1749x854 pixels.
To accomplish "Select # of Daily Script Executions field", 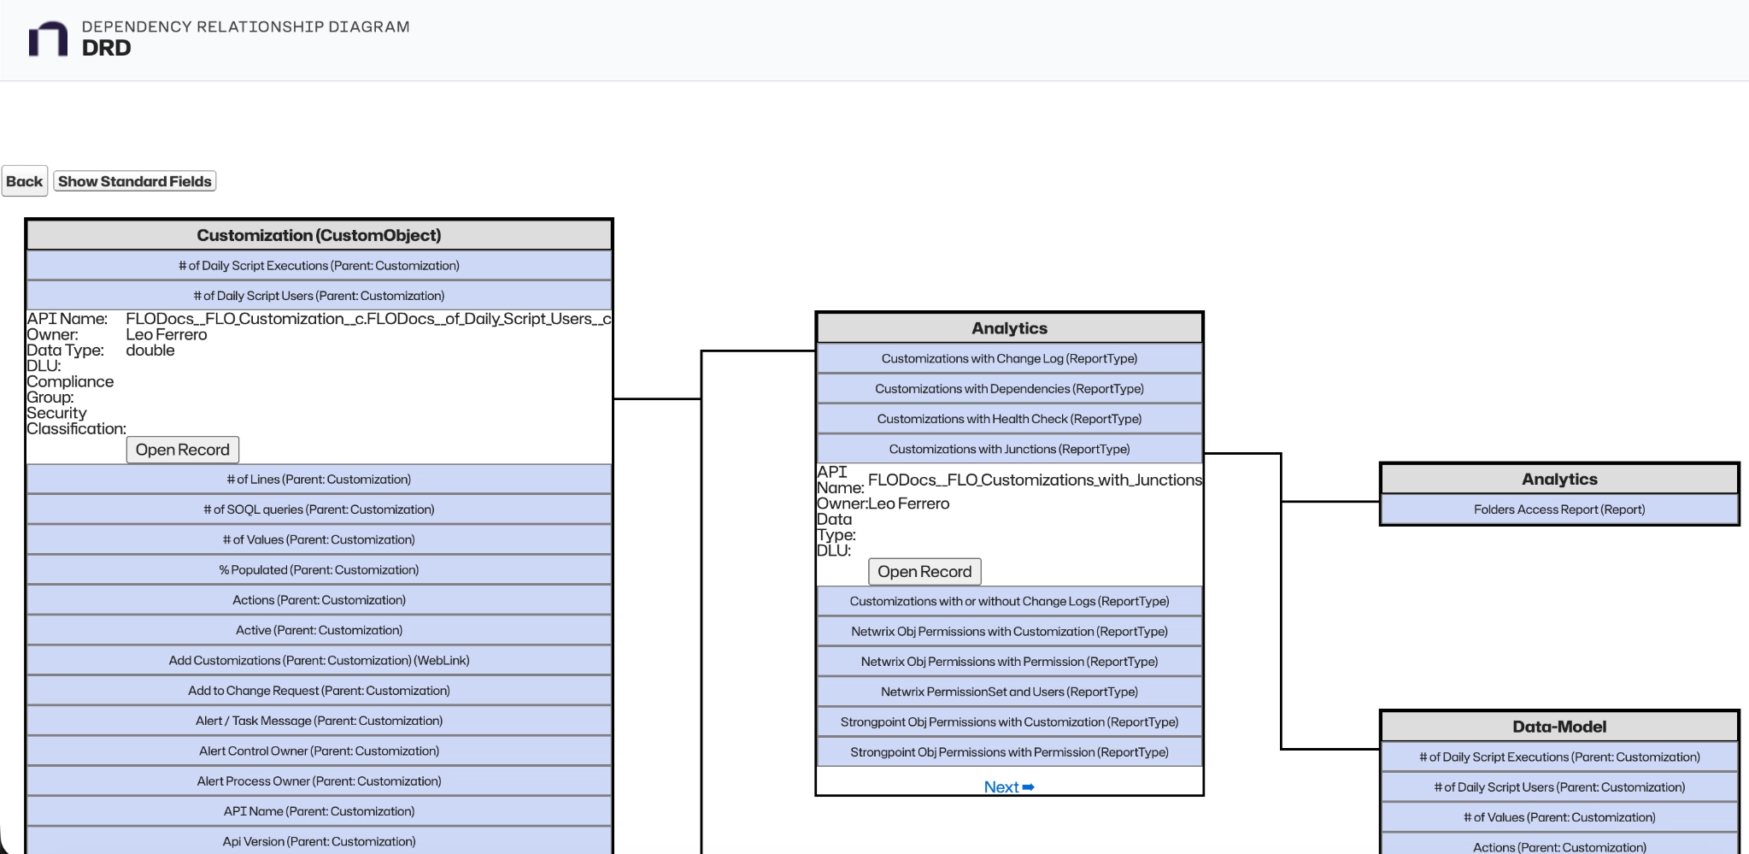I will pos(319,265).
